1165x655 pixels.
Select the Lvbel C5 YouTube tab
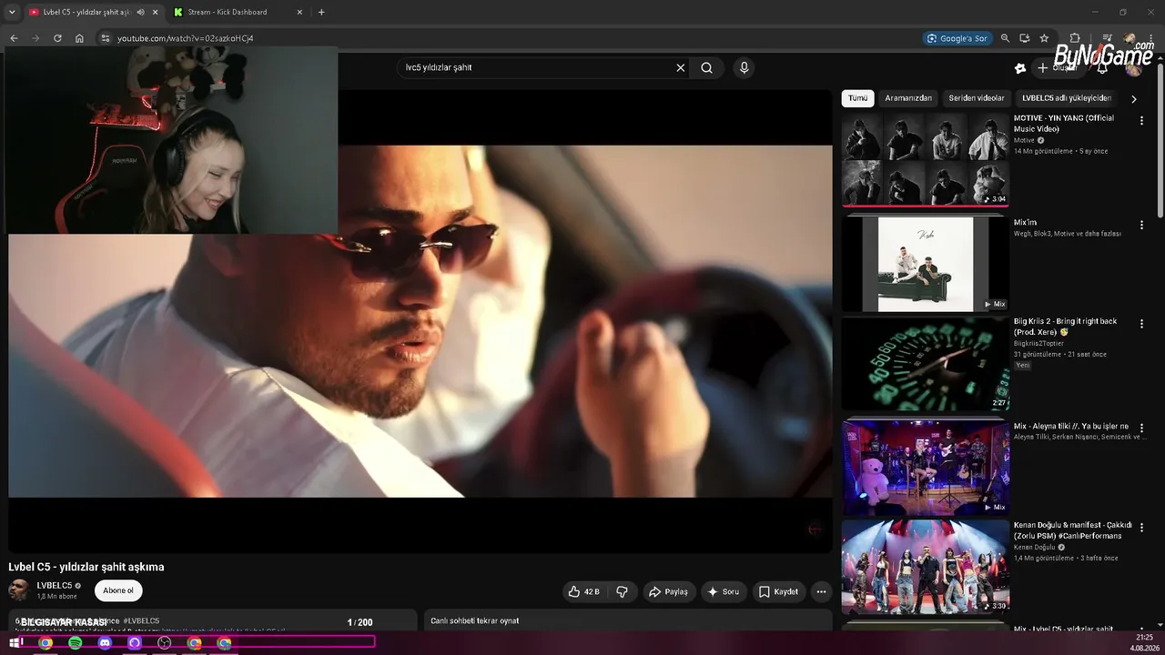(x=92, y=12)
